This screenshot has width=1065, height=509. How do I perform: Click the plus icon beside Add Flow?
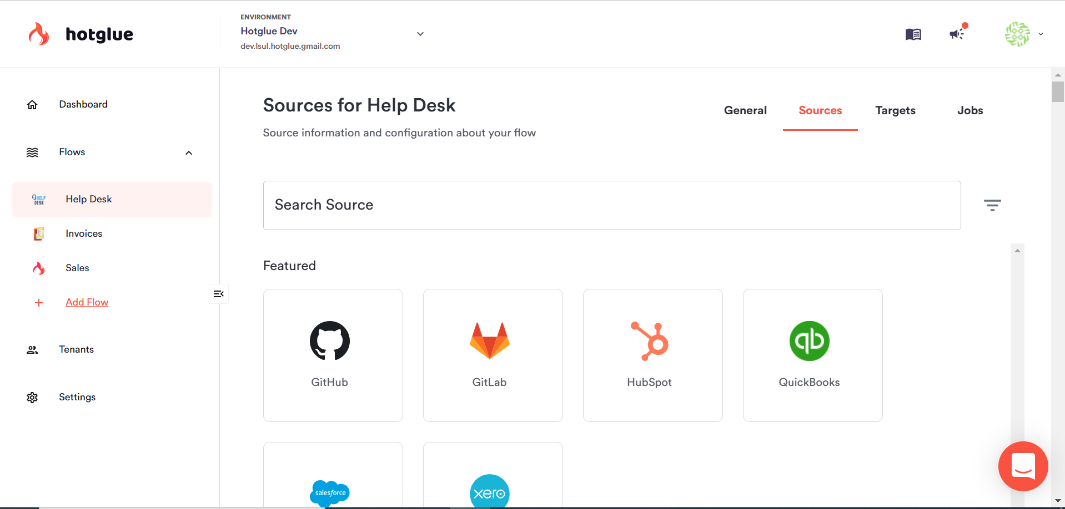(39, 303)
